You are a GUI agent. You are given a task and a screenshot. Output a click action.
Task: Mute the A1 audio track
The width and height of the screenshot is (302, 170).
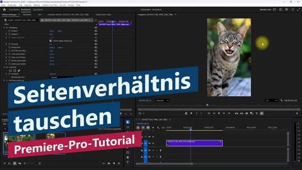click(x=153, y=150)
